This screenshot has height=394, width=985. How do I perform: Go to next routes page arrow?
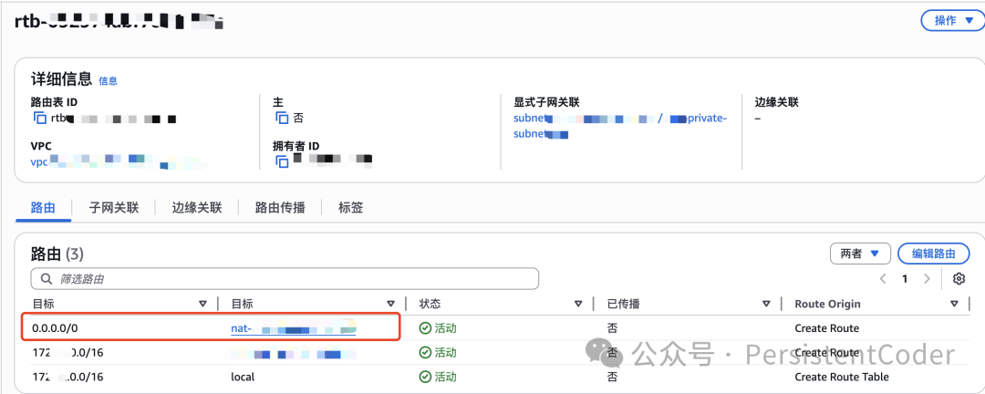927,279
